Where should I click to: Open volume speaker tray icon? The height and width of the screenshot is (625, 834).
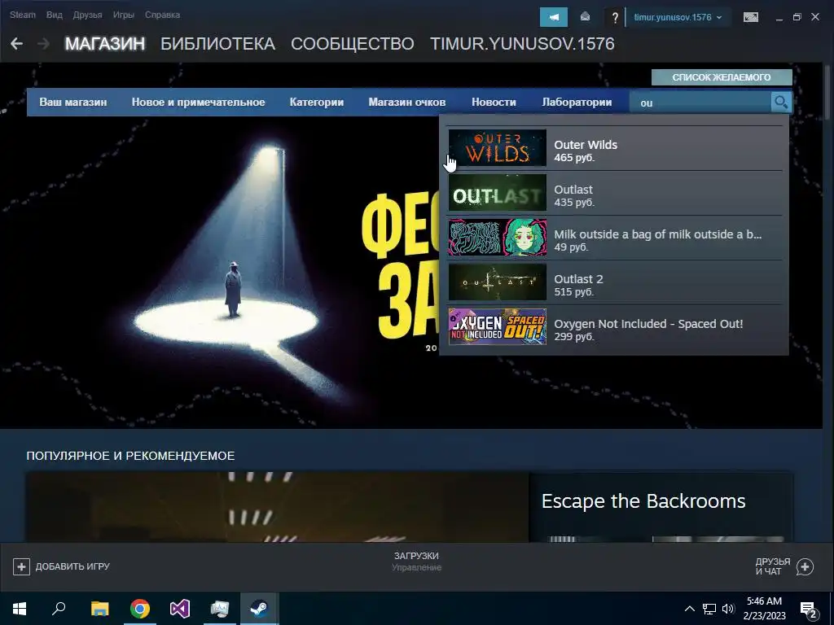(728, 609)
